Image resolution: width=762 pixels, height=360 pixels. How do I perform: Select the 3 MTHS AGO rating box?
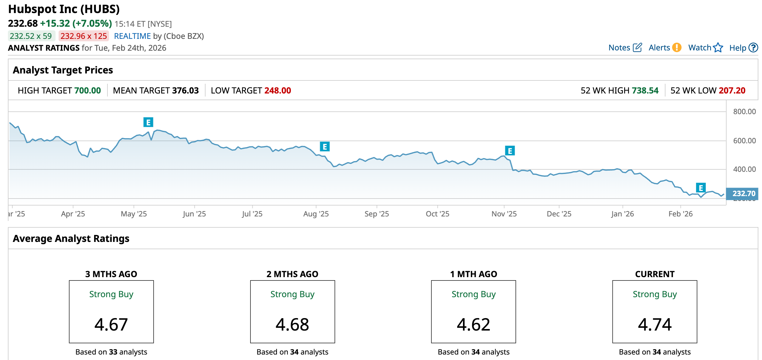[x=111, y=312]
